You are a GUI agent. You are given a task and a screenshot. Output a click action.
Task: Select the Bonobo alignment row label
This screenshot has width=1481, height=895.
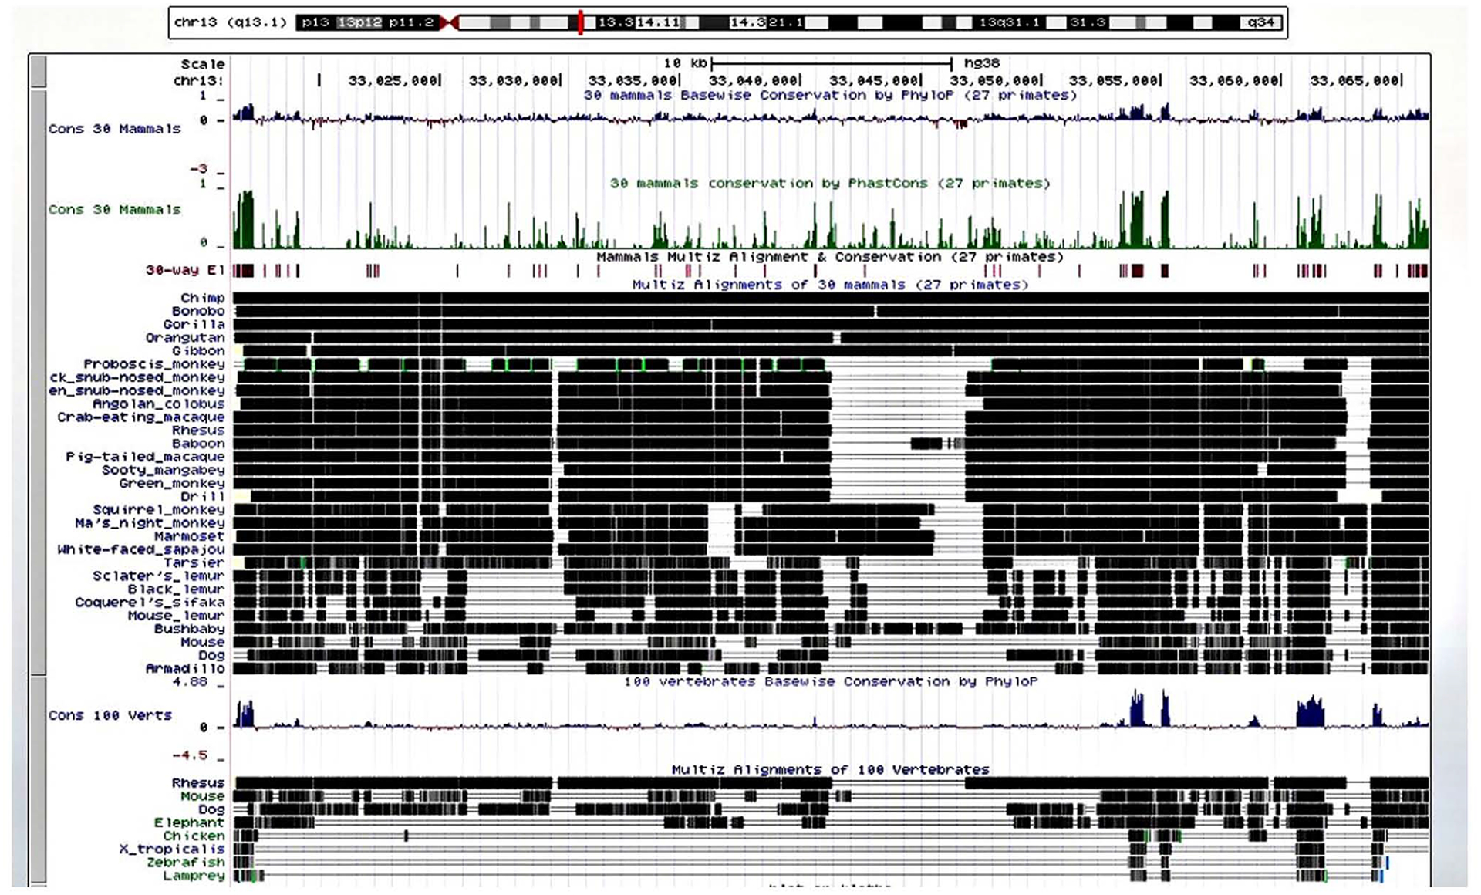(x=198, y=311)
